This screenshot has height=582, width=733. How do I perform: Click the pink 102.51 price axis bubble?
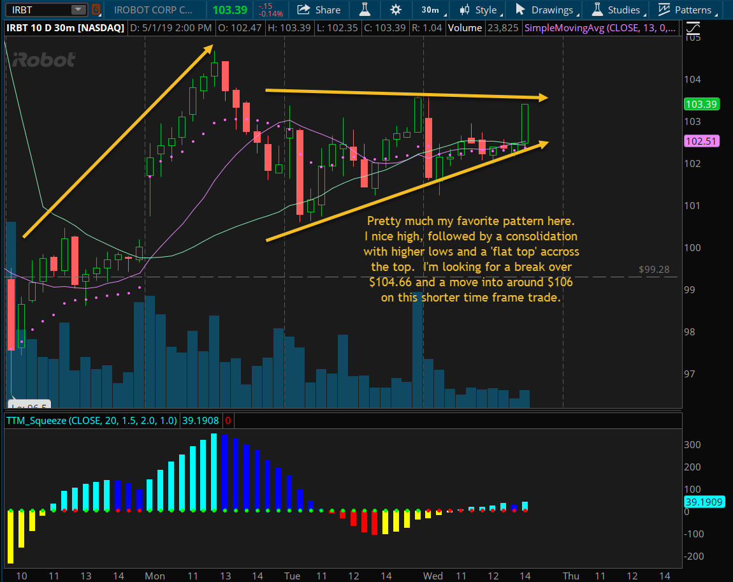coord(701,141)
